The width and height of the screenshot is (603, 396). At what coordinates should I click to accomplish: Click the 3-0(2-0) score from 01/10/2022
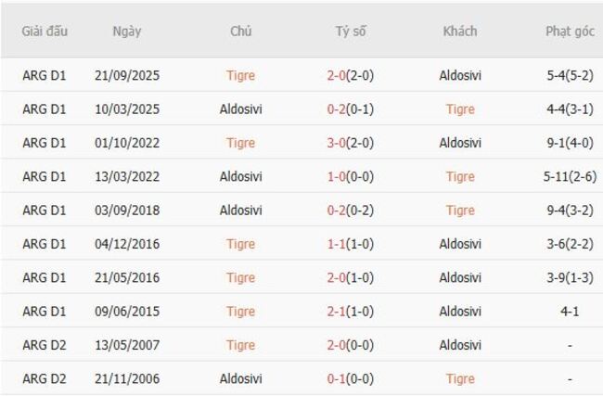[x=351, y=143]
